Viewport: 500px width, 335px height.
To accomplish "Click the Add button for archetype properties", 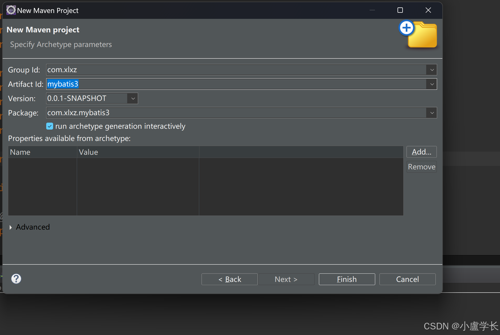I will [421, 152].
